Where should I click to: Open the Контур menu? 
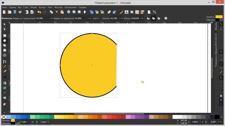pos(42,7)
